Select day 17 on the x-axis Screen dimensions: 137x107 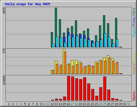pos(72,104)
